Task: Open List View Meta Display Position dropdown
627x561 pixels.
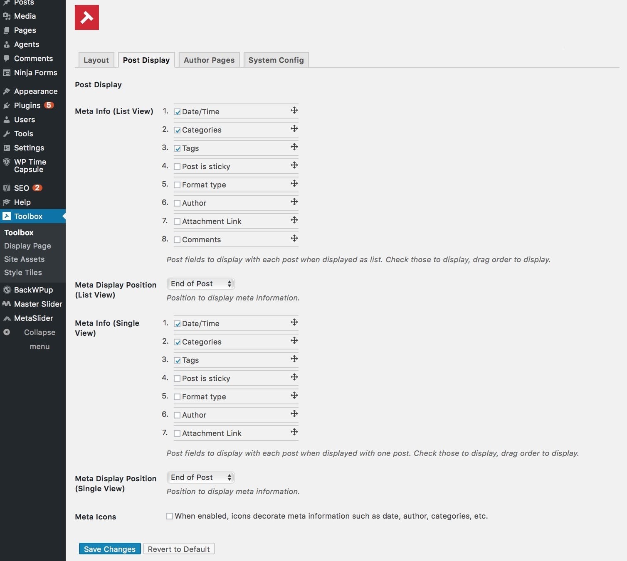Action: (x=200, y=284)
